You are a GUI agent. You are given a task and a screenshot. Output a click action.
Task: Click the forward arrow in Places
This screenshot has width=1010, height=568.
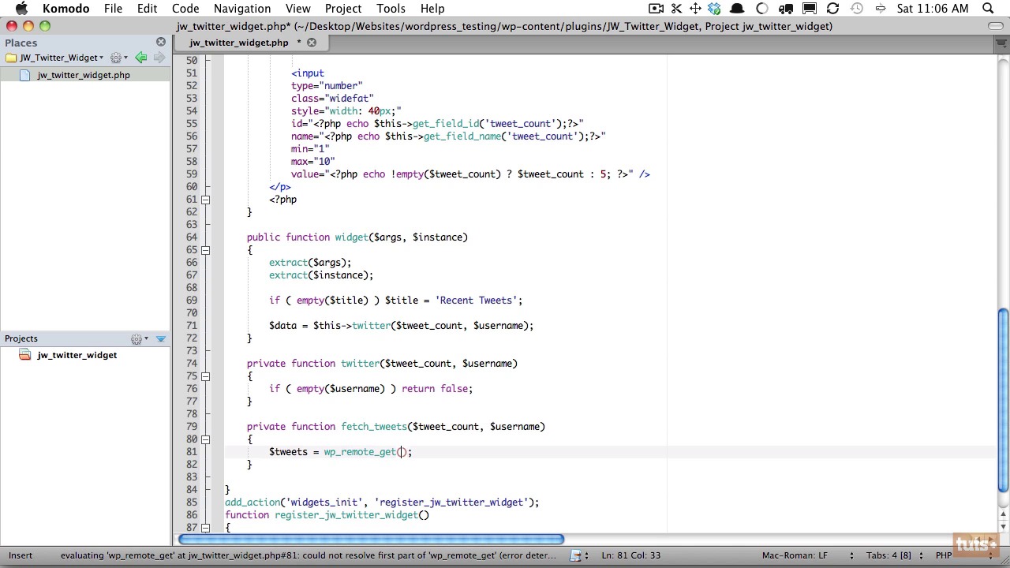click(159, 58)
